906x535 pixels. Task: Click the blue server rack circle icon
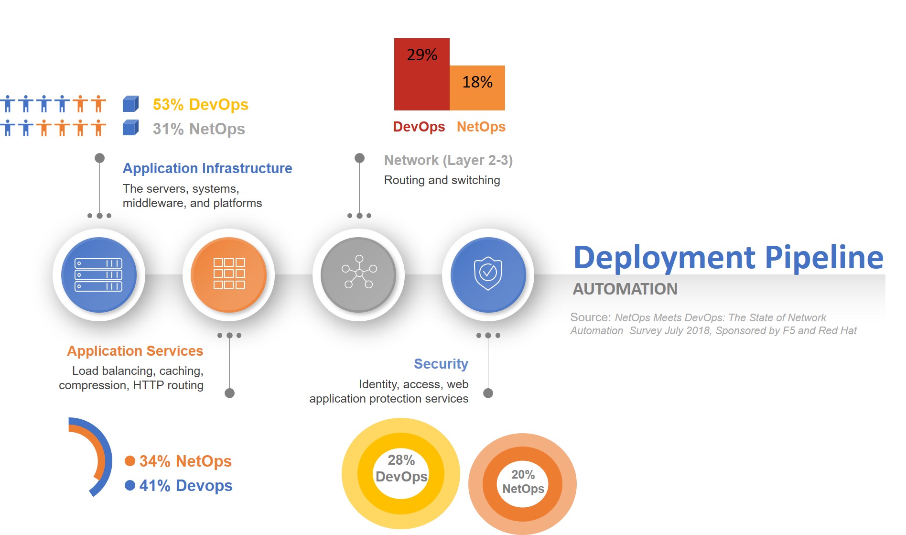[99, 275]
